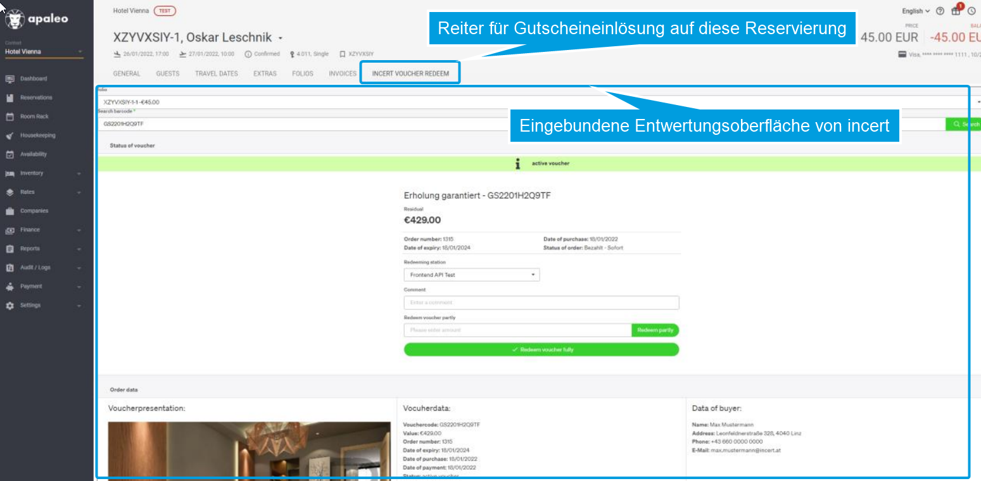
Task: Click the voucher presentation room image
Action: 250,451
